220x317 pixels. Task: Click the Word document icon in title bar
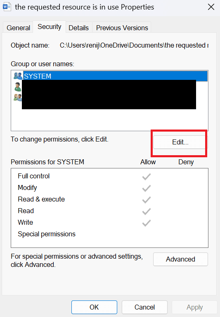pos(7,7)
